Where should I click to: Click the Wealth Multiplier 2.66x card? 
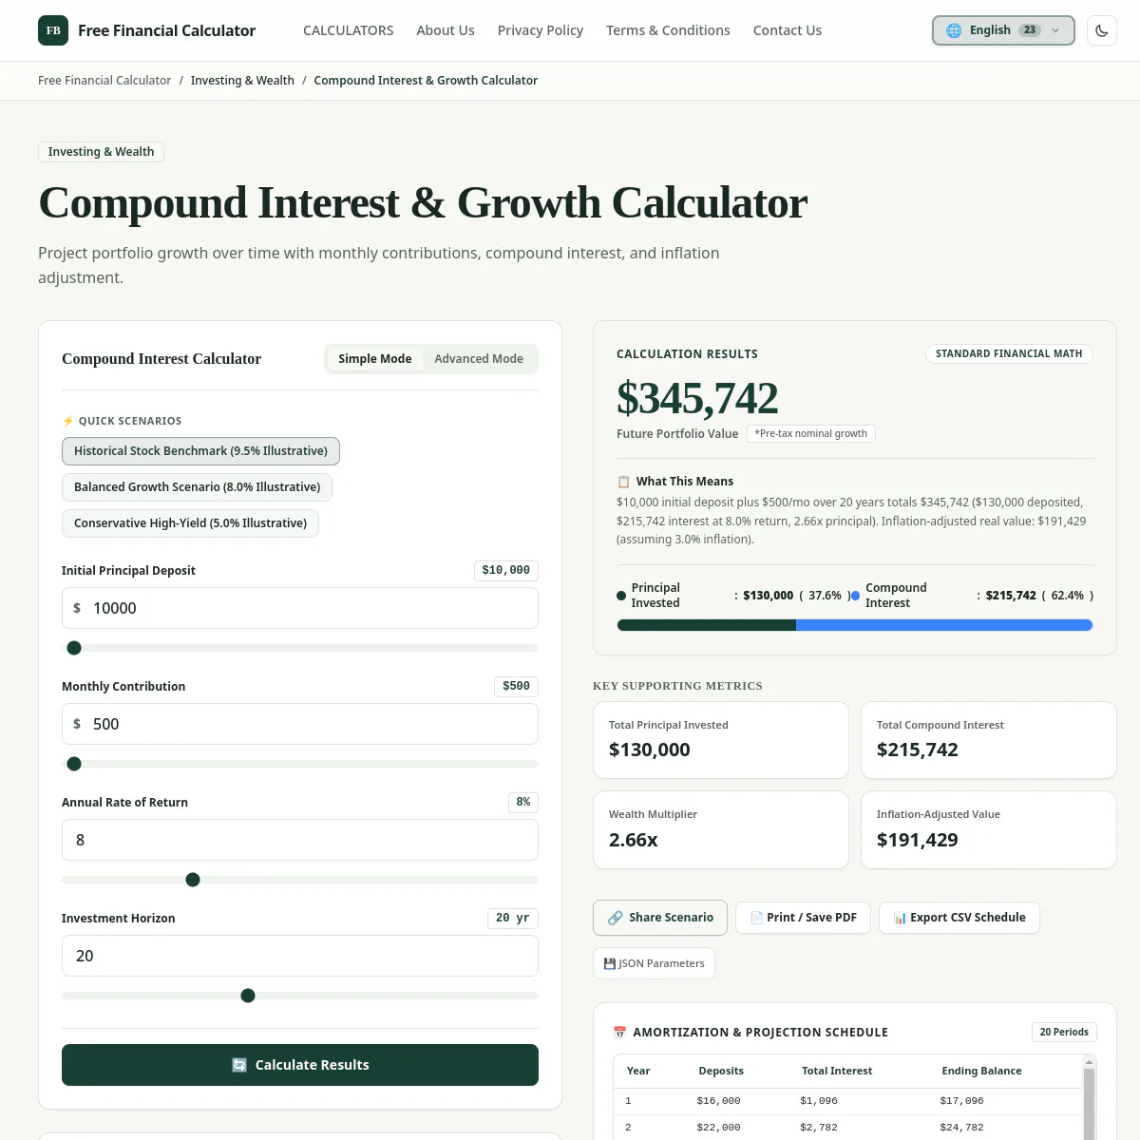721,830
